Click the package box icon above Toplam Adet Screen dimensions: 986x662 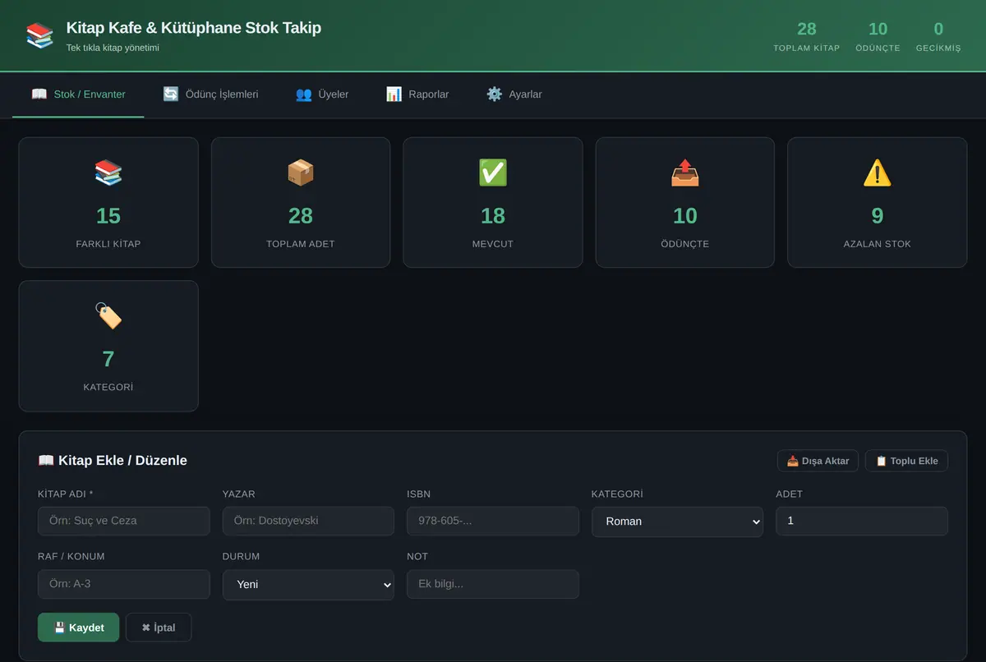click(x=301, y=172)
